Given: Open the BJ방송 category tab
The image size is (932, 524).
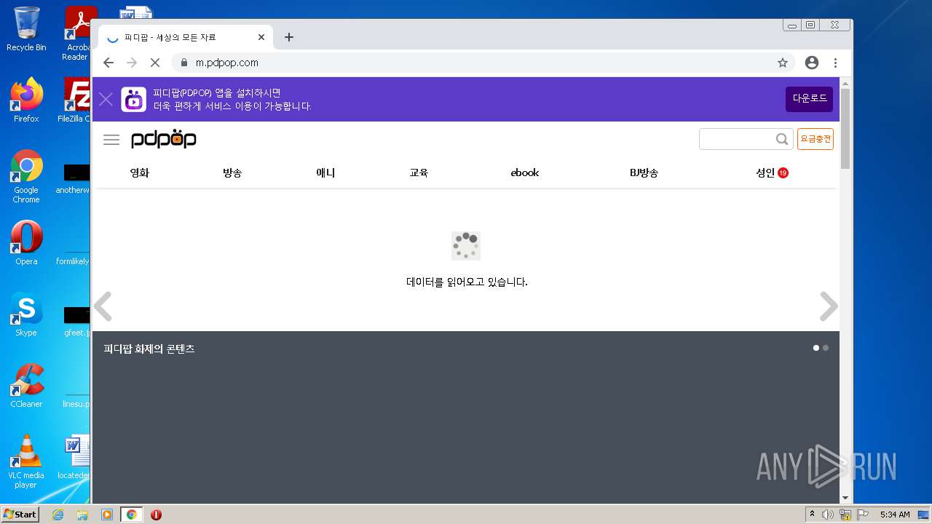Looking at the screenshot, I should pos(644,172).
